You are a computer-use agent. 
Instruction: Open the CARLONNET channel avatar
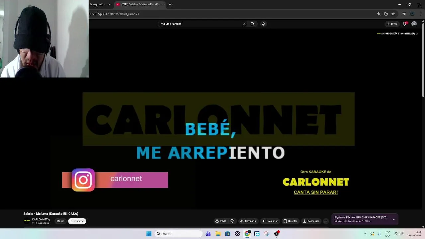(x=27, y=221)
